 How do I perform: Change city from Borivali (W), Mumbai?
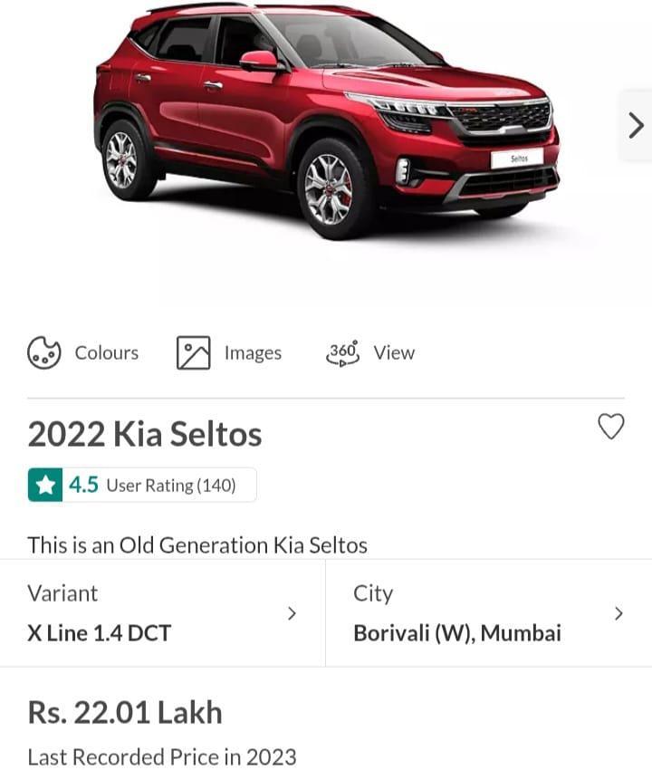[x=457, y=633]
